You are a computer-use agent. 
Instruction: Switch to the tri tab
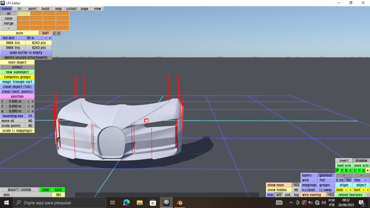point(20,9)
